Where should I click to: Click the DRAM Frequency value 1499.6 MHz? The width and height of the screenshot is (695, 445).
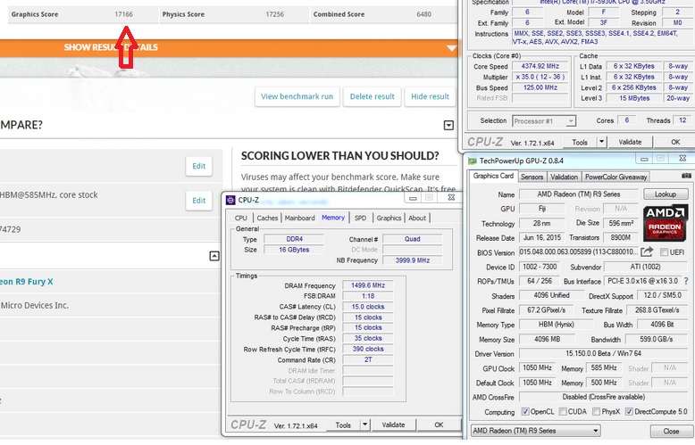(x=368, y=285)
